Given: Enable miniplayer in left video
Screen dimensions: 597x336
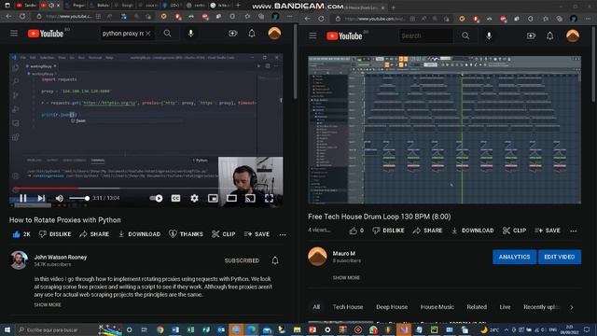Looking at the screenshot, I should coord(213,198).
